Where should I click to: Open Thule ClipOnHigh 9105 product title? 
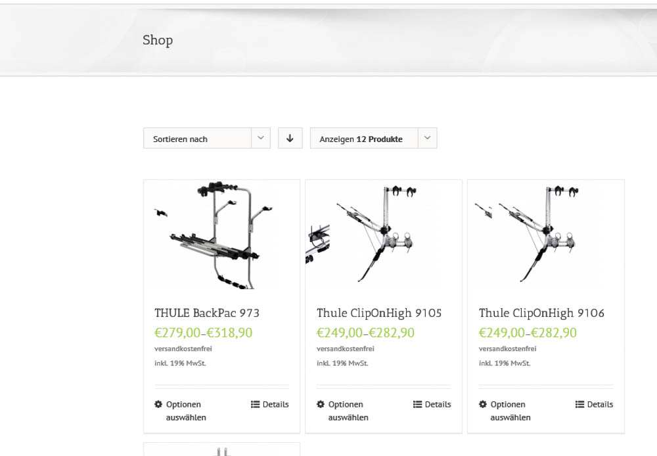(379, 313)
